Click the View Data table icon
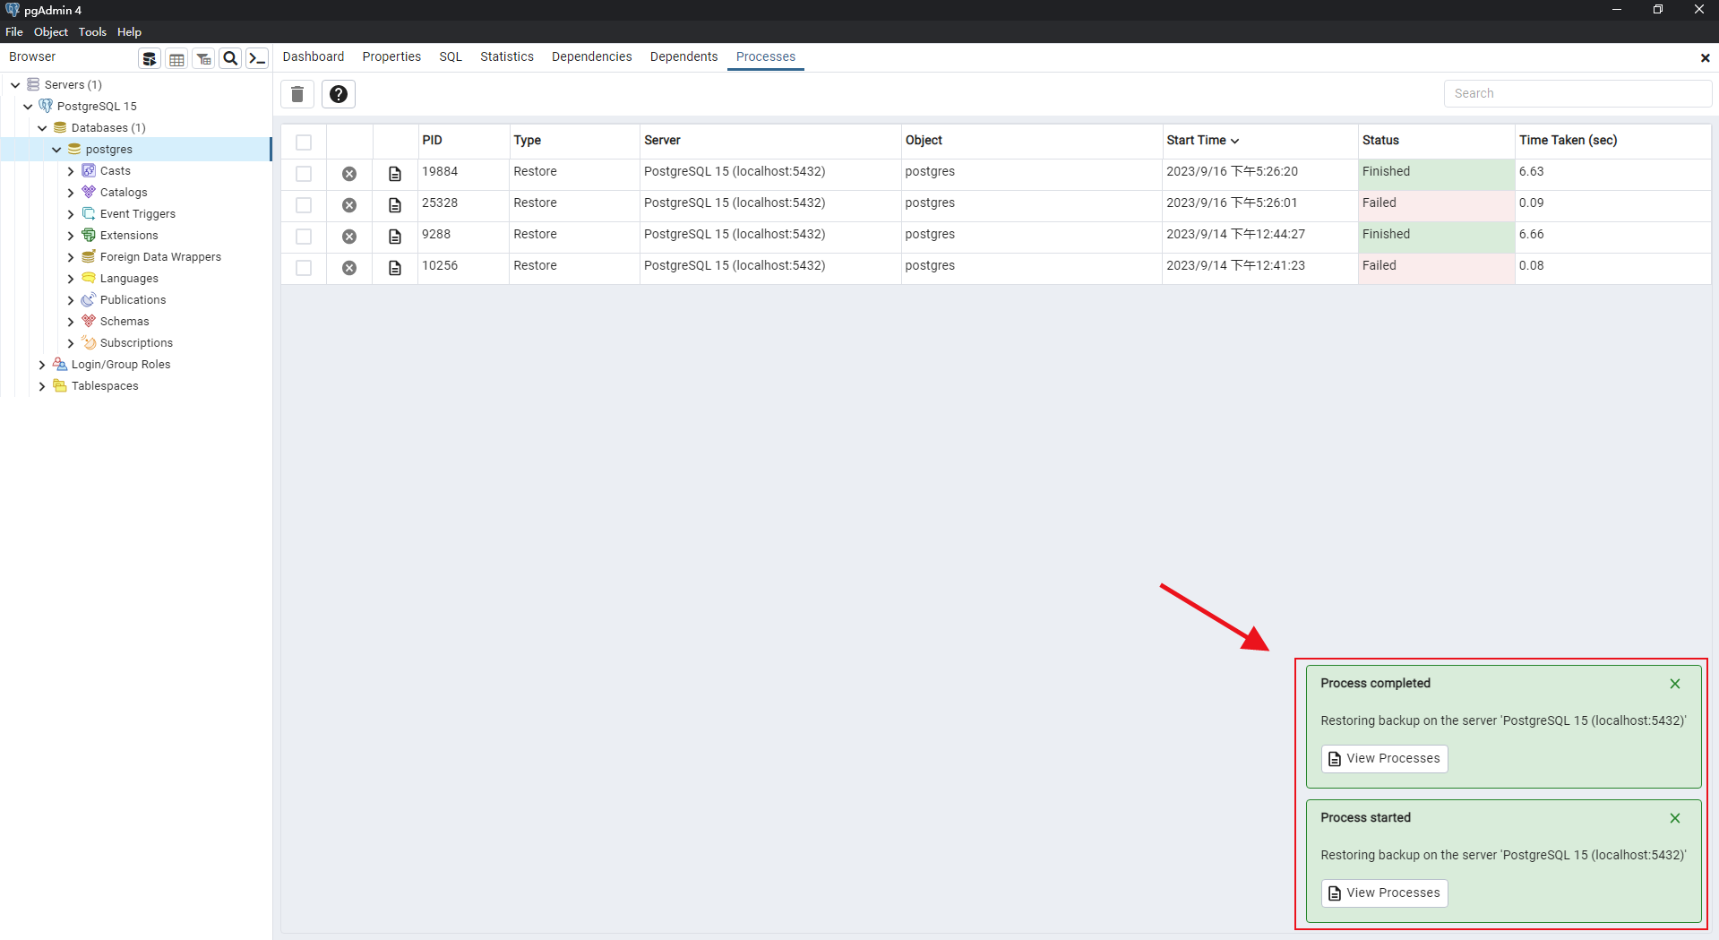Image resolution: width=1719 pixels, height=940 pixels. pyautogui.click(x=176, y=59)
